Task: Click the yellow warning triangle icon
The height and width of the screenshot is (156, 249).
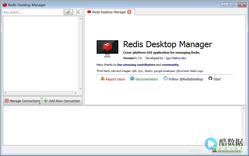Action: click(103, 78)
